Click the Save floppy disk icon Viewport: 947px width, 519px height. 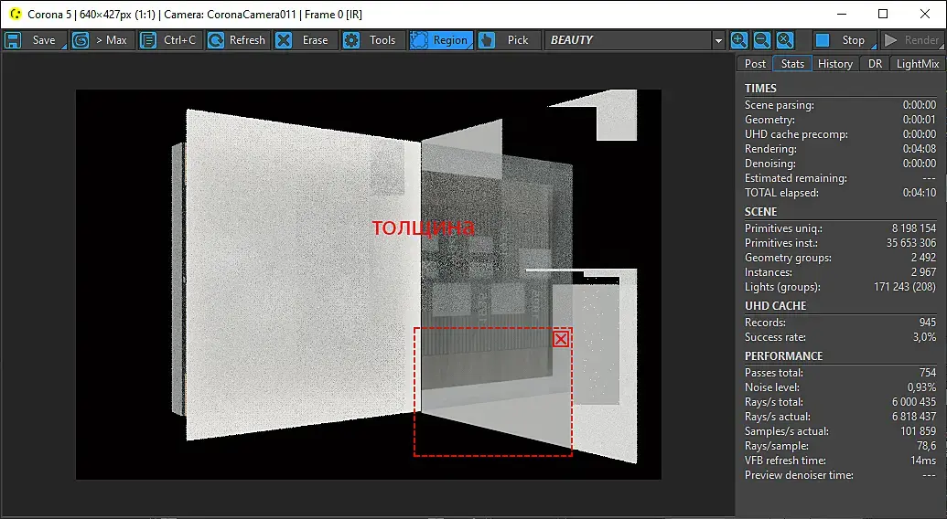13,40
